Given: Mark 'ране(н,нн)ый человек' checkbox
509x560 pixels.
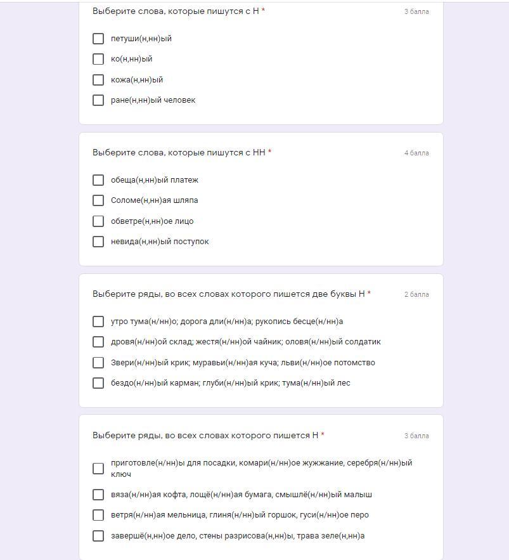Looking at the screenshot, I should tap(98, 100).
